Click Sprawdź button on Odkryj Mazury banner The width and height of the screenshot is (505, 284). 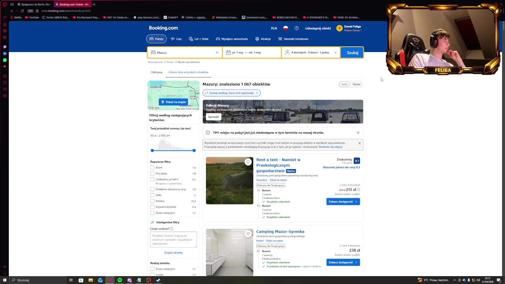213,117
